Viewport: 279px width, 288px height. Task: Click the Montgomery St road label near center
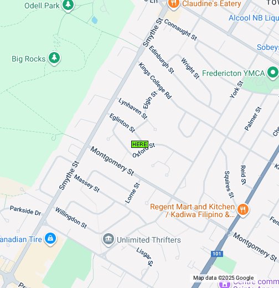112,161
